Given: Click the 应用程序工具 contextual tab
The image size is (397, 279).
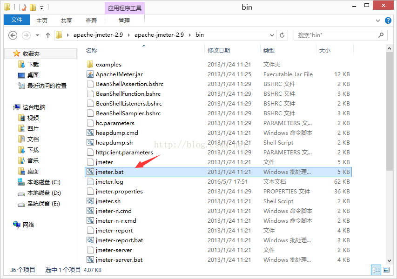Looking at the screenshot, I should pyautogui.click(x=125, y=8).
